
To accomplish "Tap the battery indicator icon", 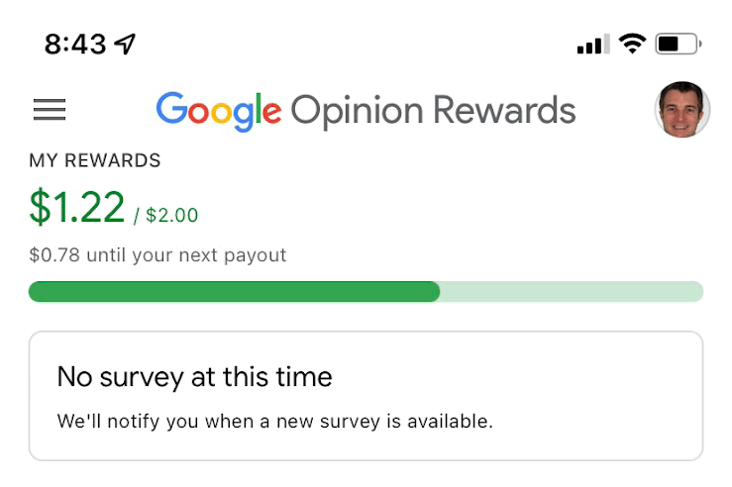I will [x=678, y=44].
